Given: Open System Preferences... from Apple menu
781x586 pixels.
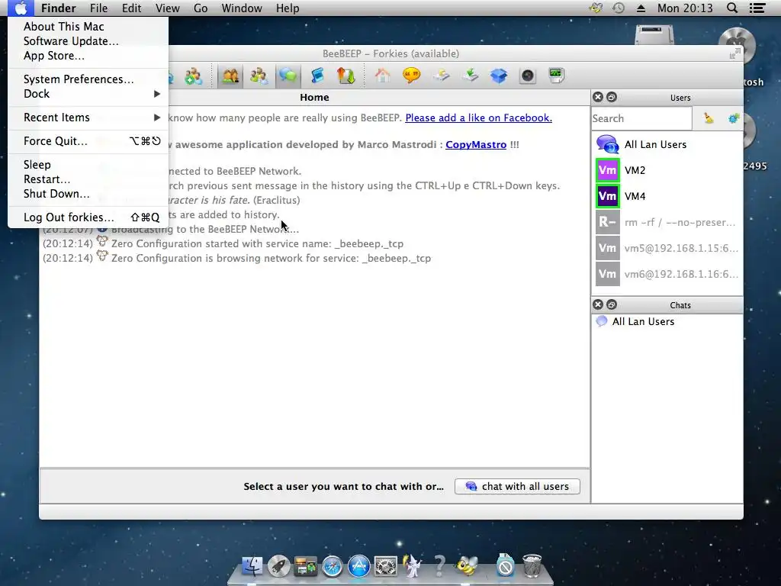Looking at the screenshot, I should click(x=88, y=79).
